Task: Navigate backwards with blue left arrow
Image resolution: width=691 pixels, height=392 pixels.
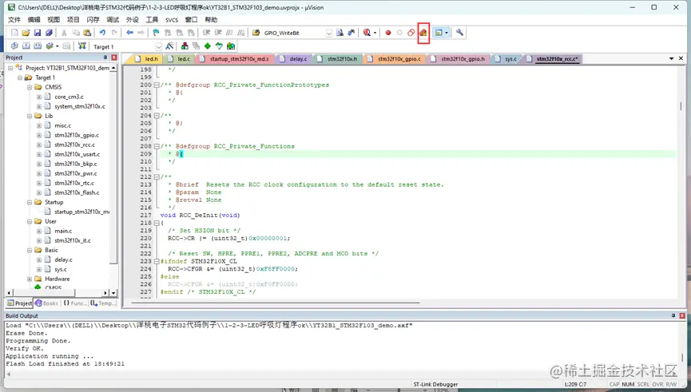Action: click(129, 33)
